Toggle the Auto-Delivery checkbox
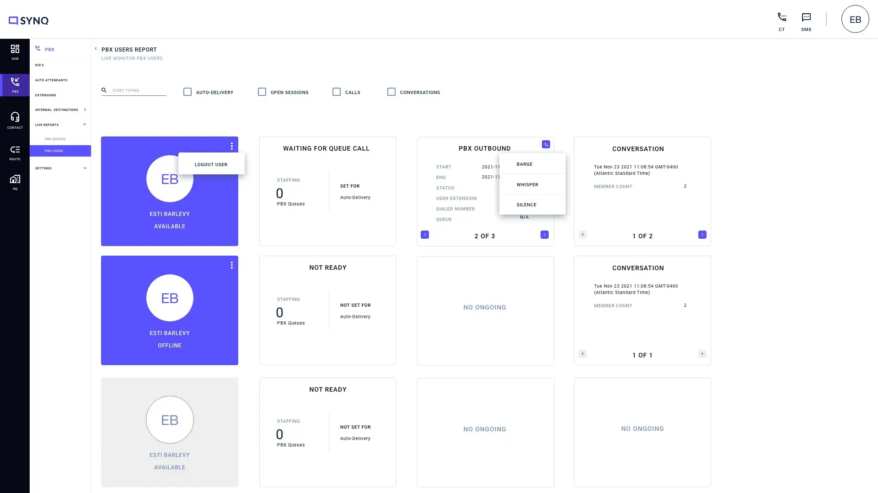 [x=187, y=92]
